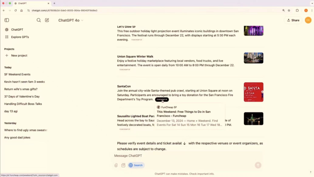The image size is (314, 177).
Task: Open Explore GPTs in the sidebar
Action: tap(20, 37)
